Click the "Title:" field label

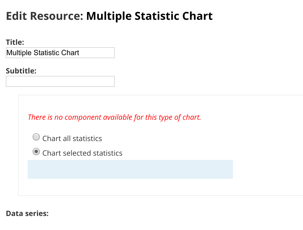click(x=15, y=42)
